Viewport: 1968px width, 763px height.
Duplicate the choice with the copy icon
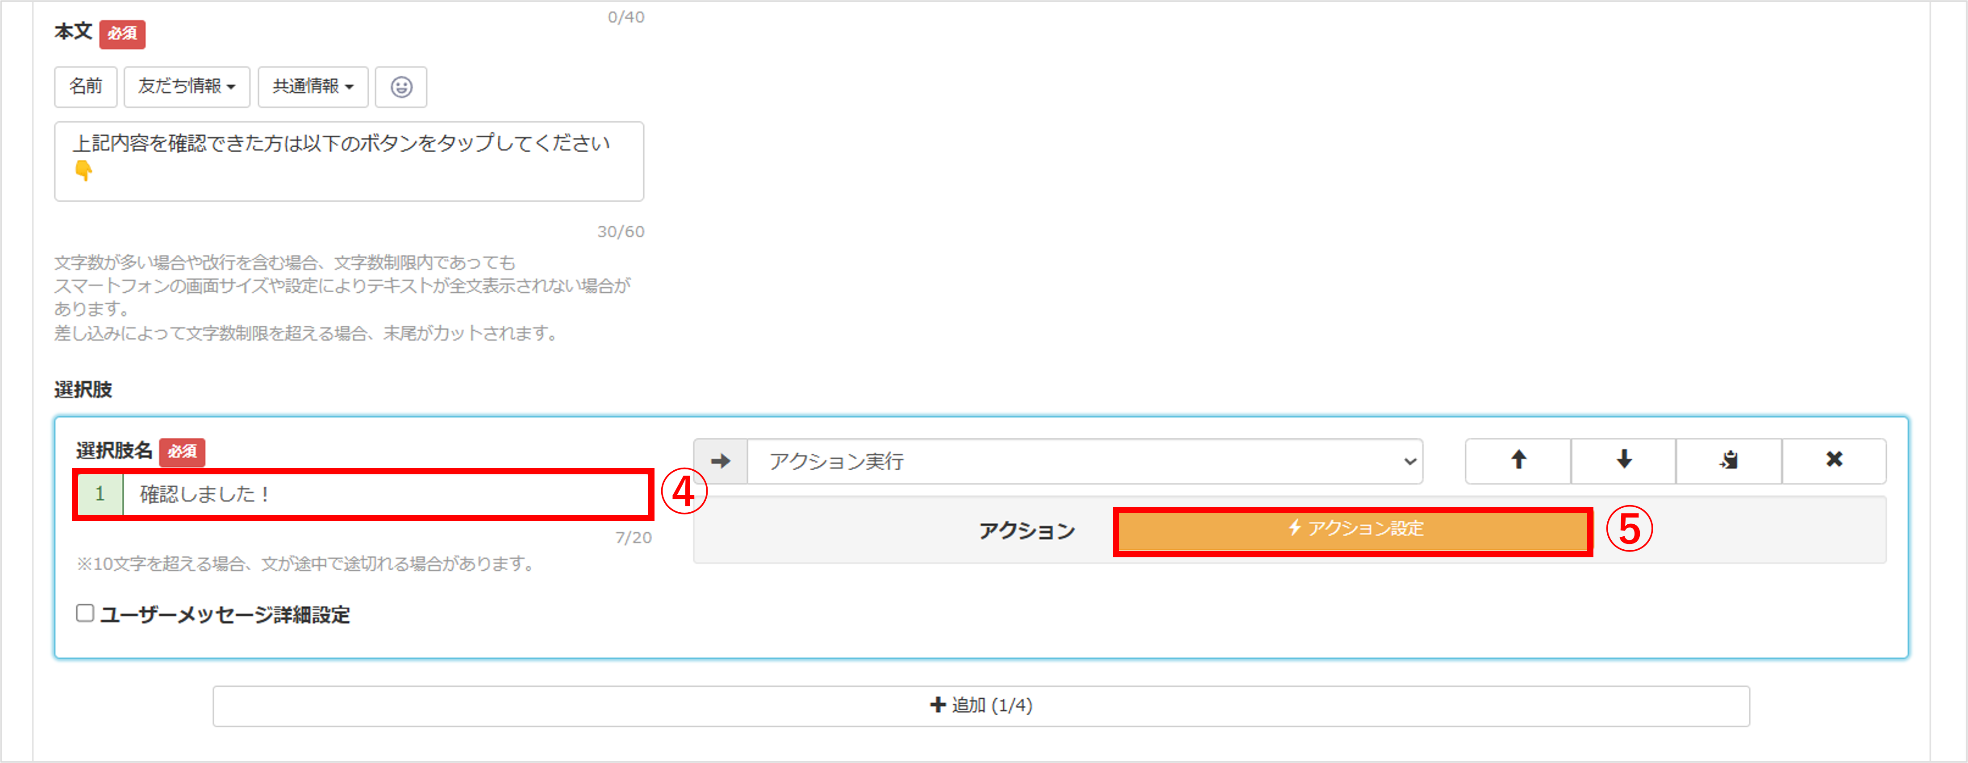[x=1729, y=460]
